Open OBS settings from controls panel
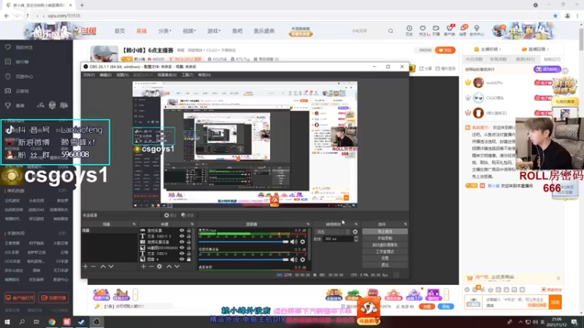 (385, 258)
